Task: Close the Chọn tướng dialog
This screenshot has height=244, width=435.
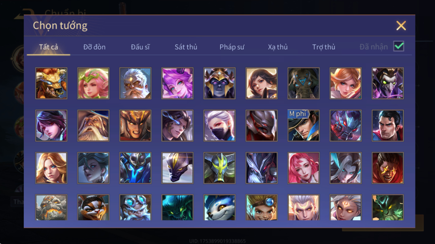Action: (401, 26)
